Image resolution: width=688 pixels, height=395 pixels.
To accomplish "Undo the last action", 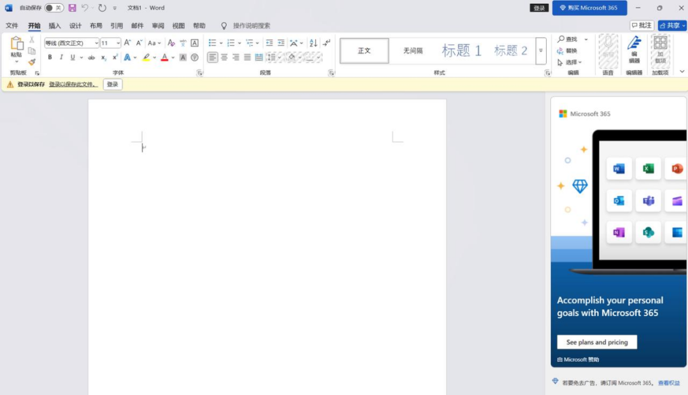I will click(85, 8).
